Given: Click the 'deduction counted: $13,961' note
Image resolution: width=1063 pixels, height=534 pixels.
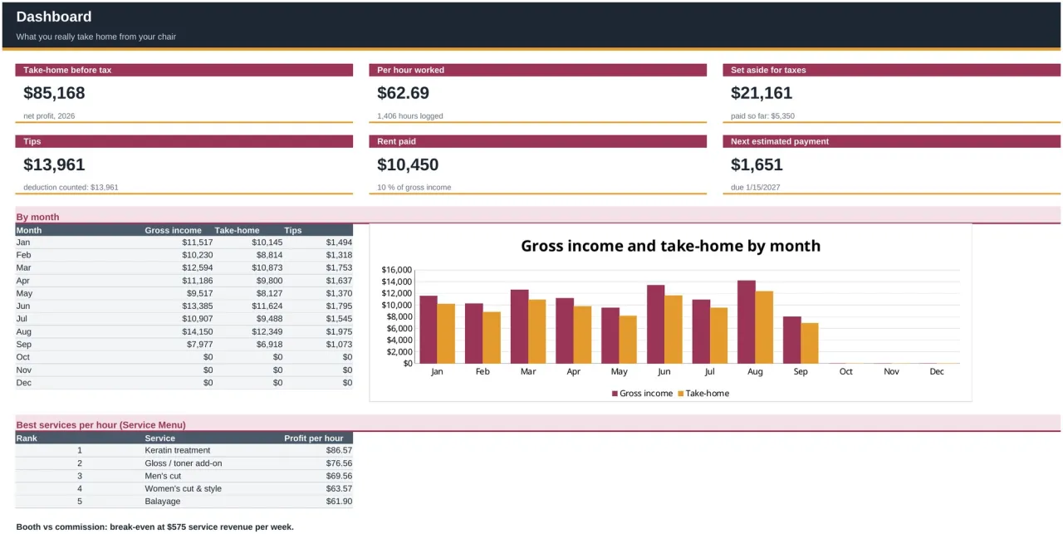Looking at the screenshot, I should coord(71,188).
